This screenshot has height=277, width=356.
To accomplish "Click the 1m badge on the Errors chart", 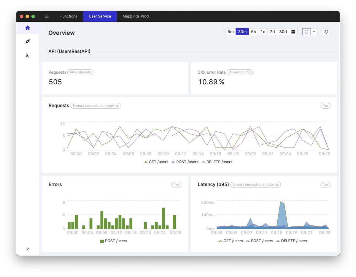I will pyautogui.click(x=176, y=184).
